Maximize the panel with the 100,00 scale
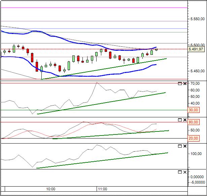The width and height of the screenshot is (207, 196). 180,146
